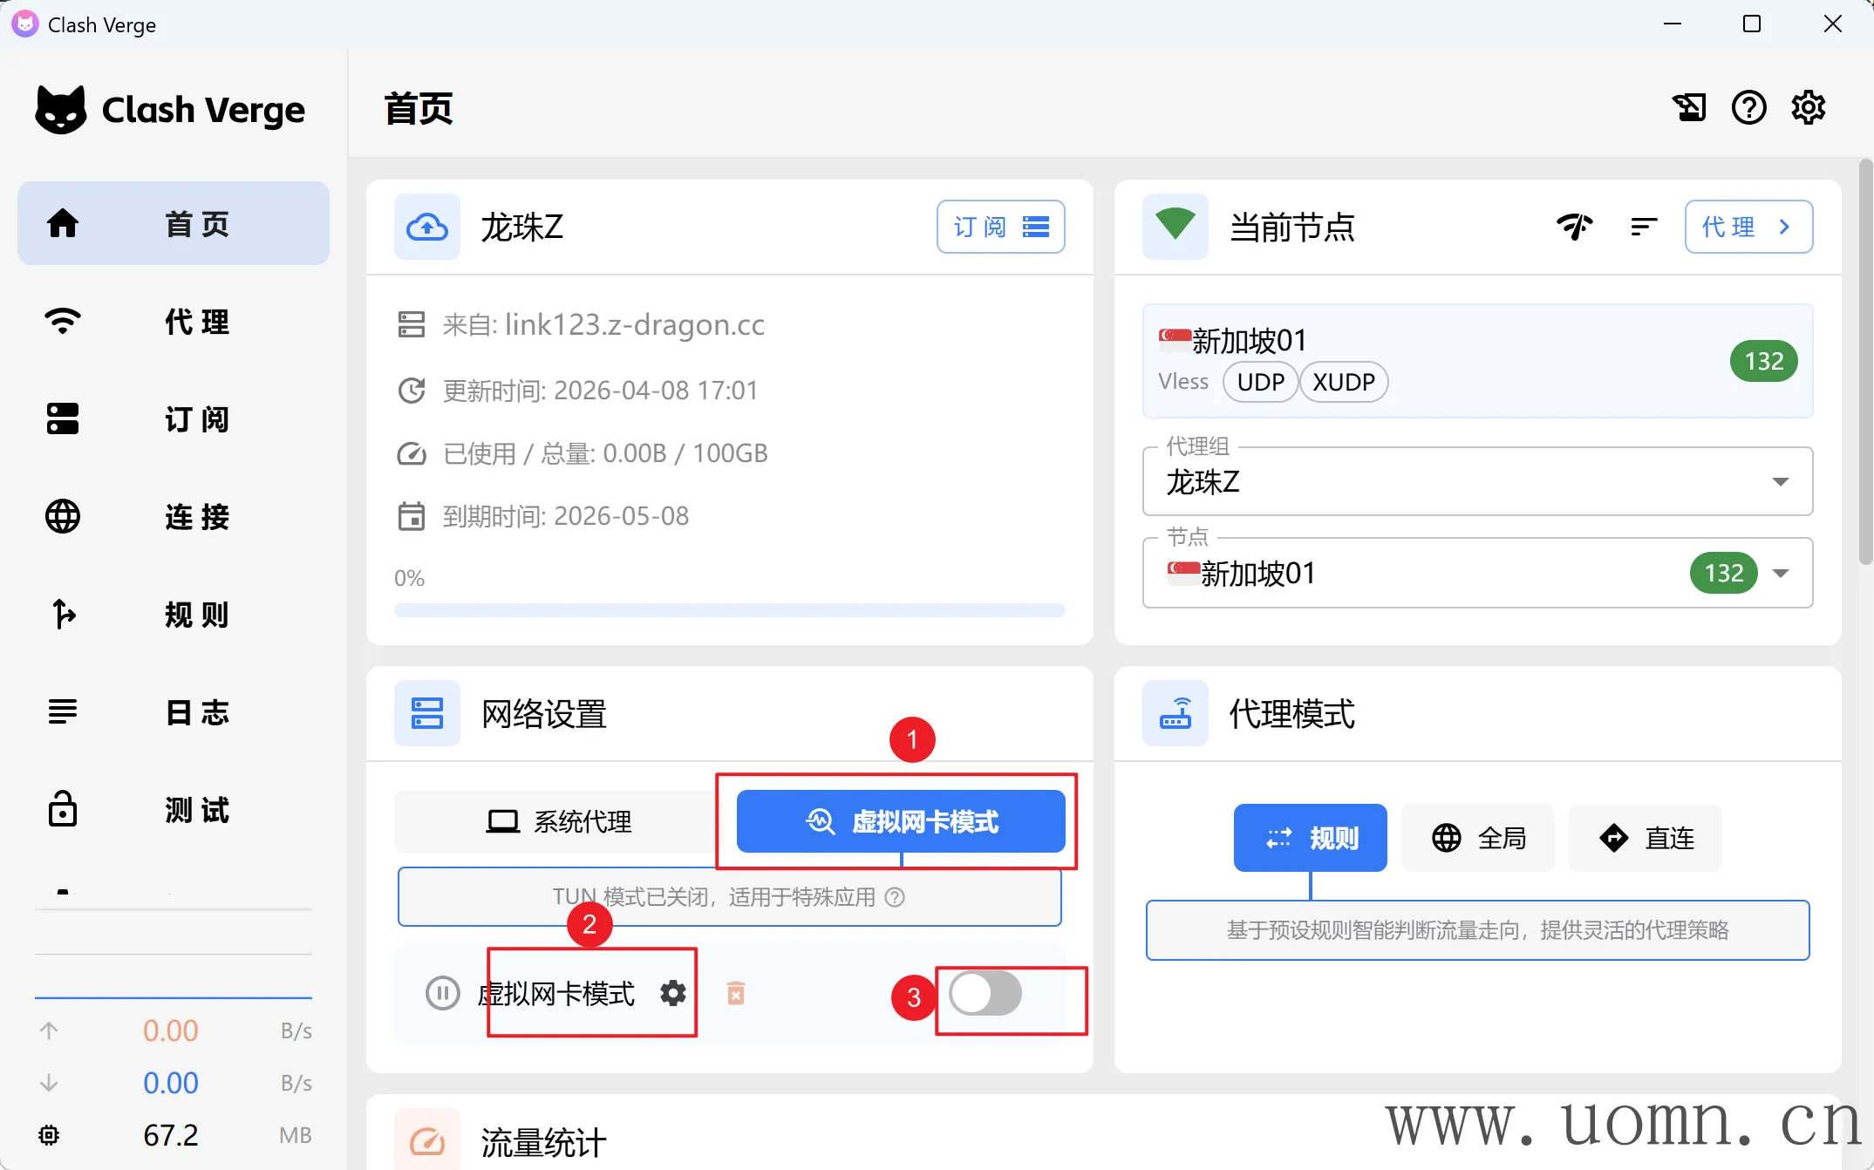Select the 直连 proxy mode
The height and width of the screenshot is (1170, 1874).
(1646, 838)
